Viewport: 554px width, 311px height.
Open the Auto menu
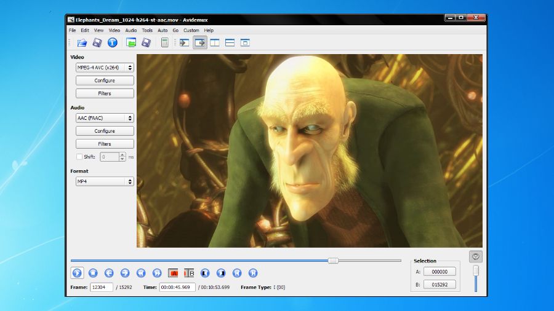[163, 30]
